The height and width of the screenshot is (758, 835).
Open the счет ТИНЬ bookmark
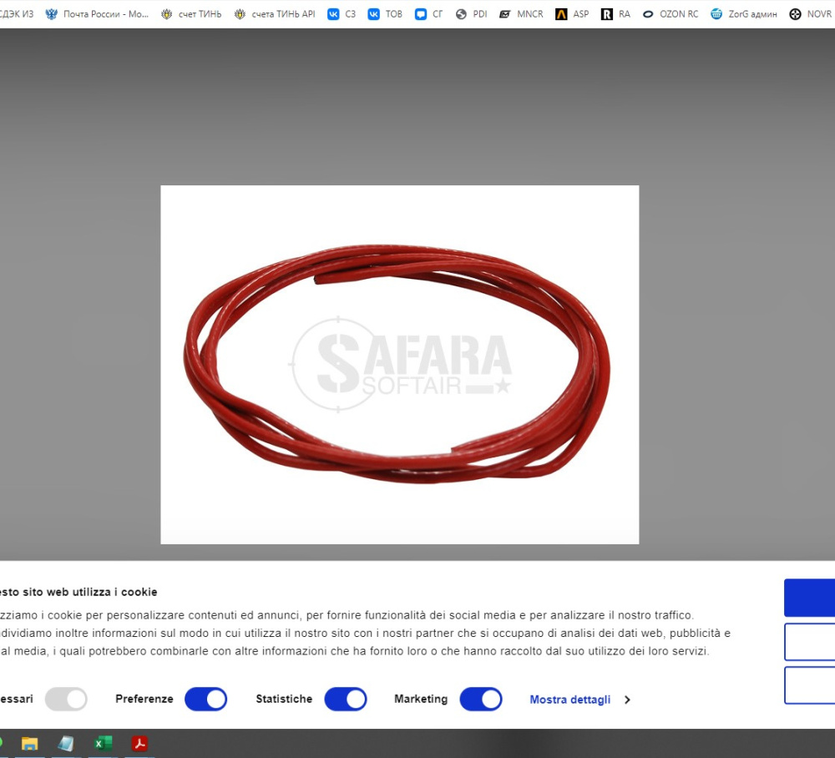point(191,14)
